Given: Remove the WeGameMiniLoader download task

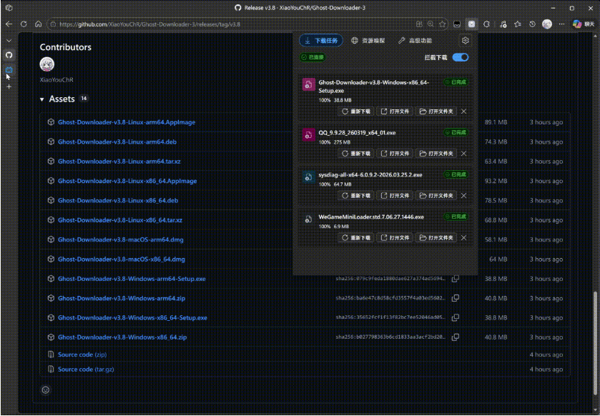Looking at the screenshot, I should [464, 237].
